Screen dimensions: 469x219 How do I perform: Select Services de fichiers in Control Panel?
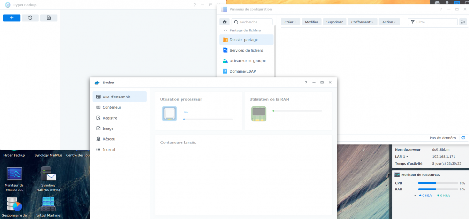coord(247,50)
